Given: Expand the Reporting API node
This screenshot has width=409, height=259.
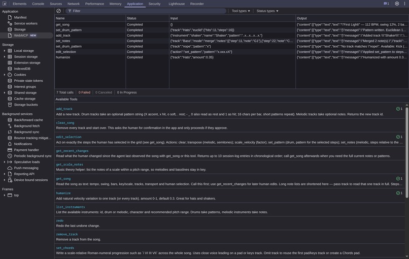Looking at the screenshot, I should pyautogui.click(x=5, y=174).
